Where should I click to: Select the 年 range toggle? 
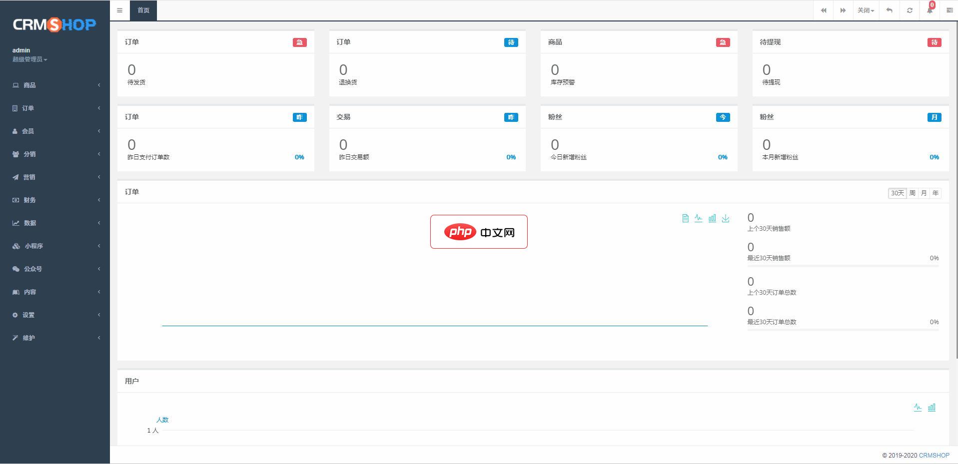tap(935, 193)
